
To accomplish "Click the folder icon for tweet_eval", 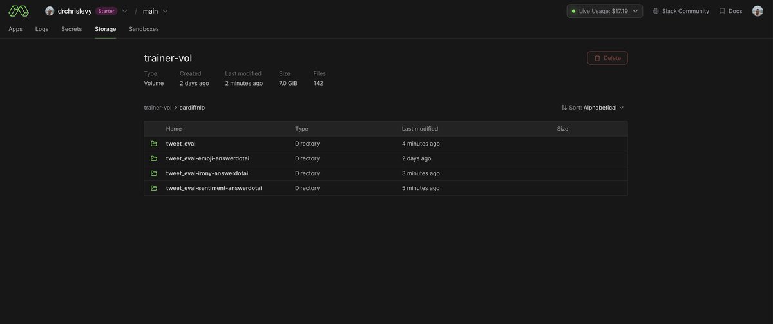I will pos(154,144).
